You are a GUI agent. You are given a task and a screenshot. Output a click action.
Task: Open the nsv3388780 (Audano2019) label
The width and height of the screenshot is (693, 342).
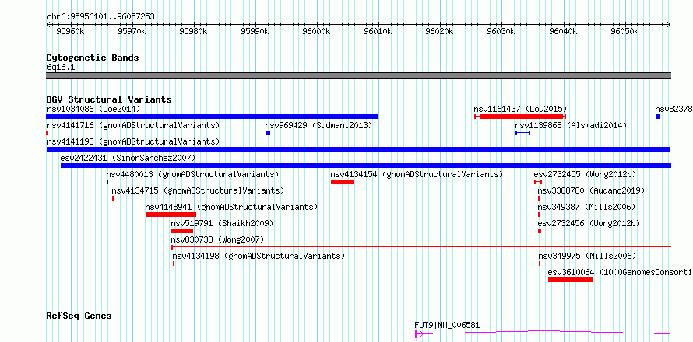click(591, 190)
